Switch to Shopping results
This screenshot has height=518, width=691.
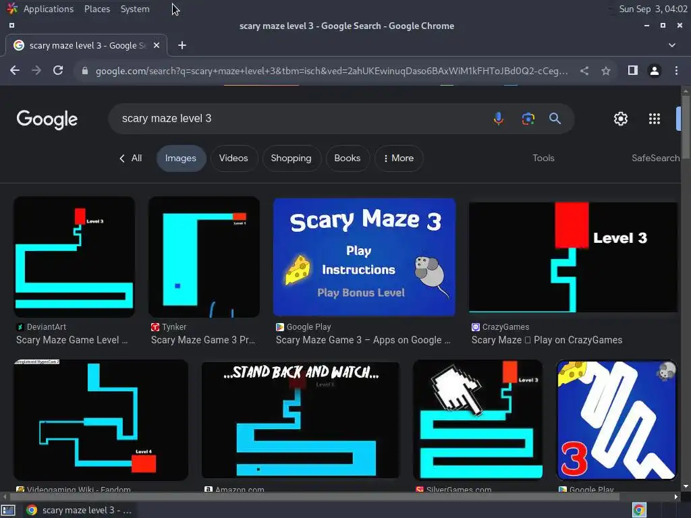(x=292, y=158)
